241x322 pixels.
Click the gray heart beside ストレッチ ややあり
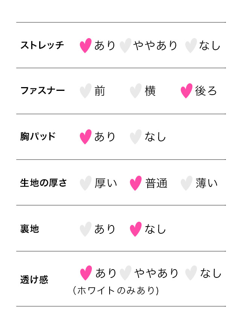pyautogui.click(x=125, y=45)
